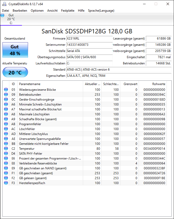Click the status orb of row E9
This screenshot has height=219, width=174.
(x=6, y=168)
